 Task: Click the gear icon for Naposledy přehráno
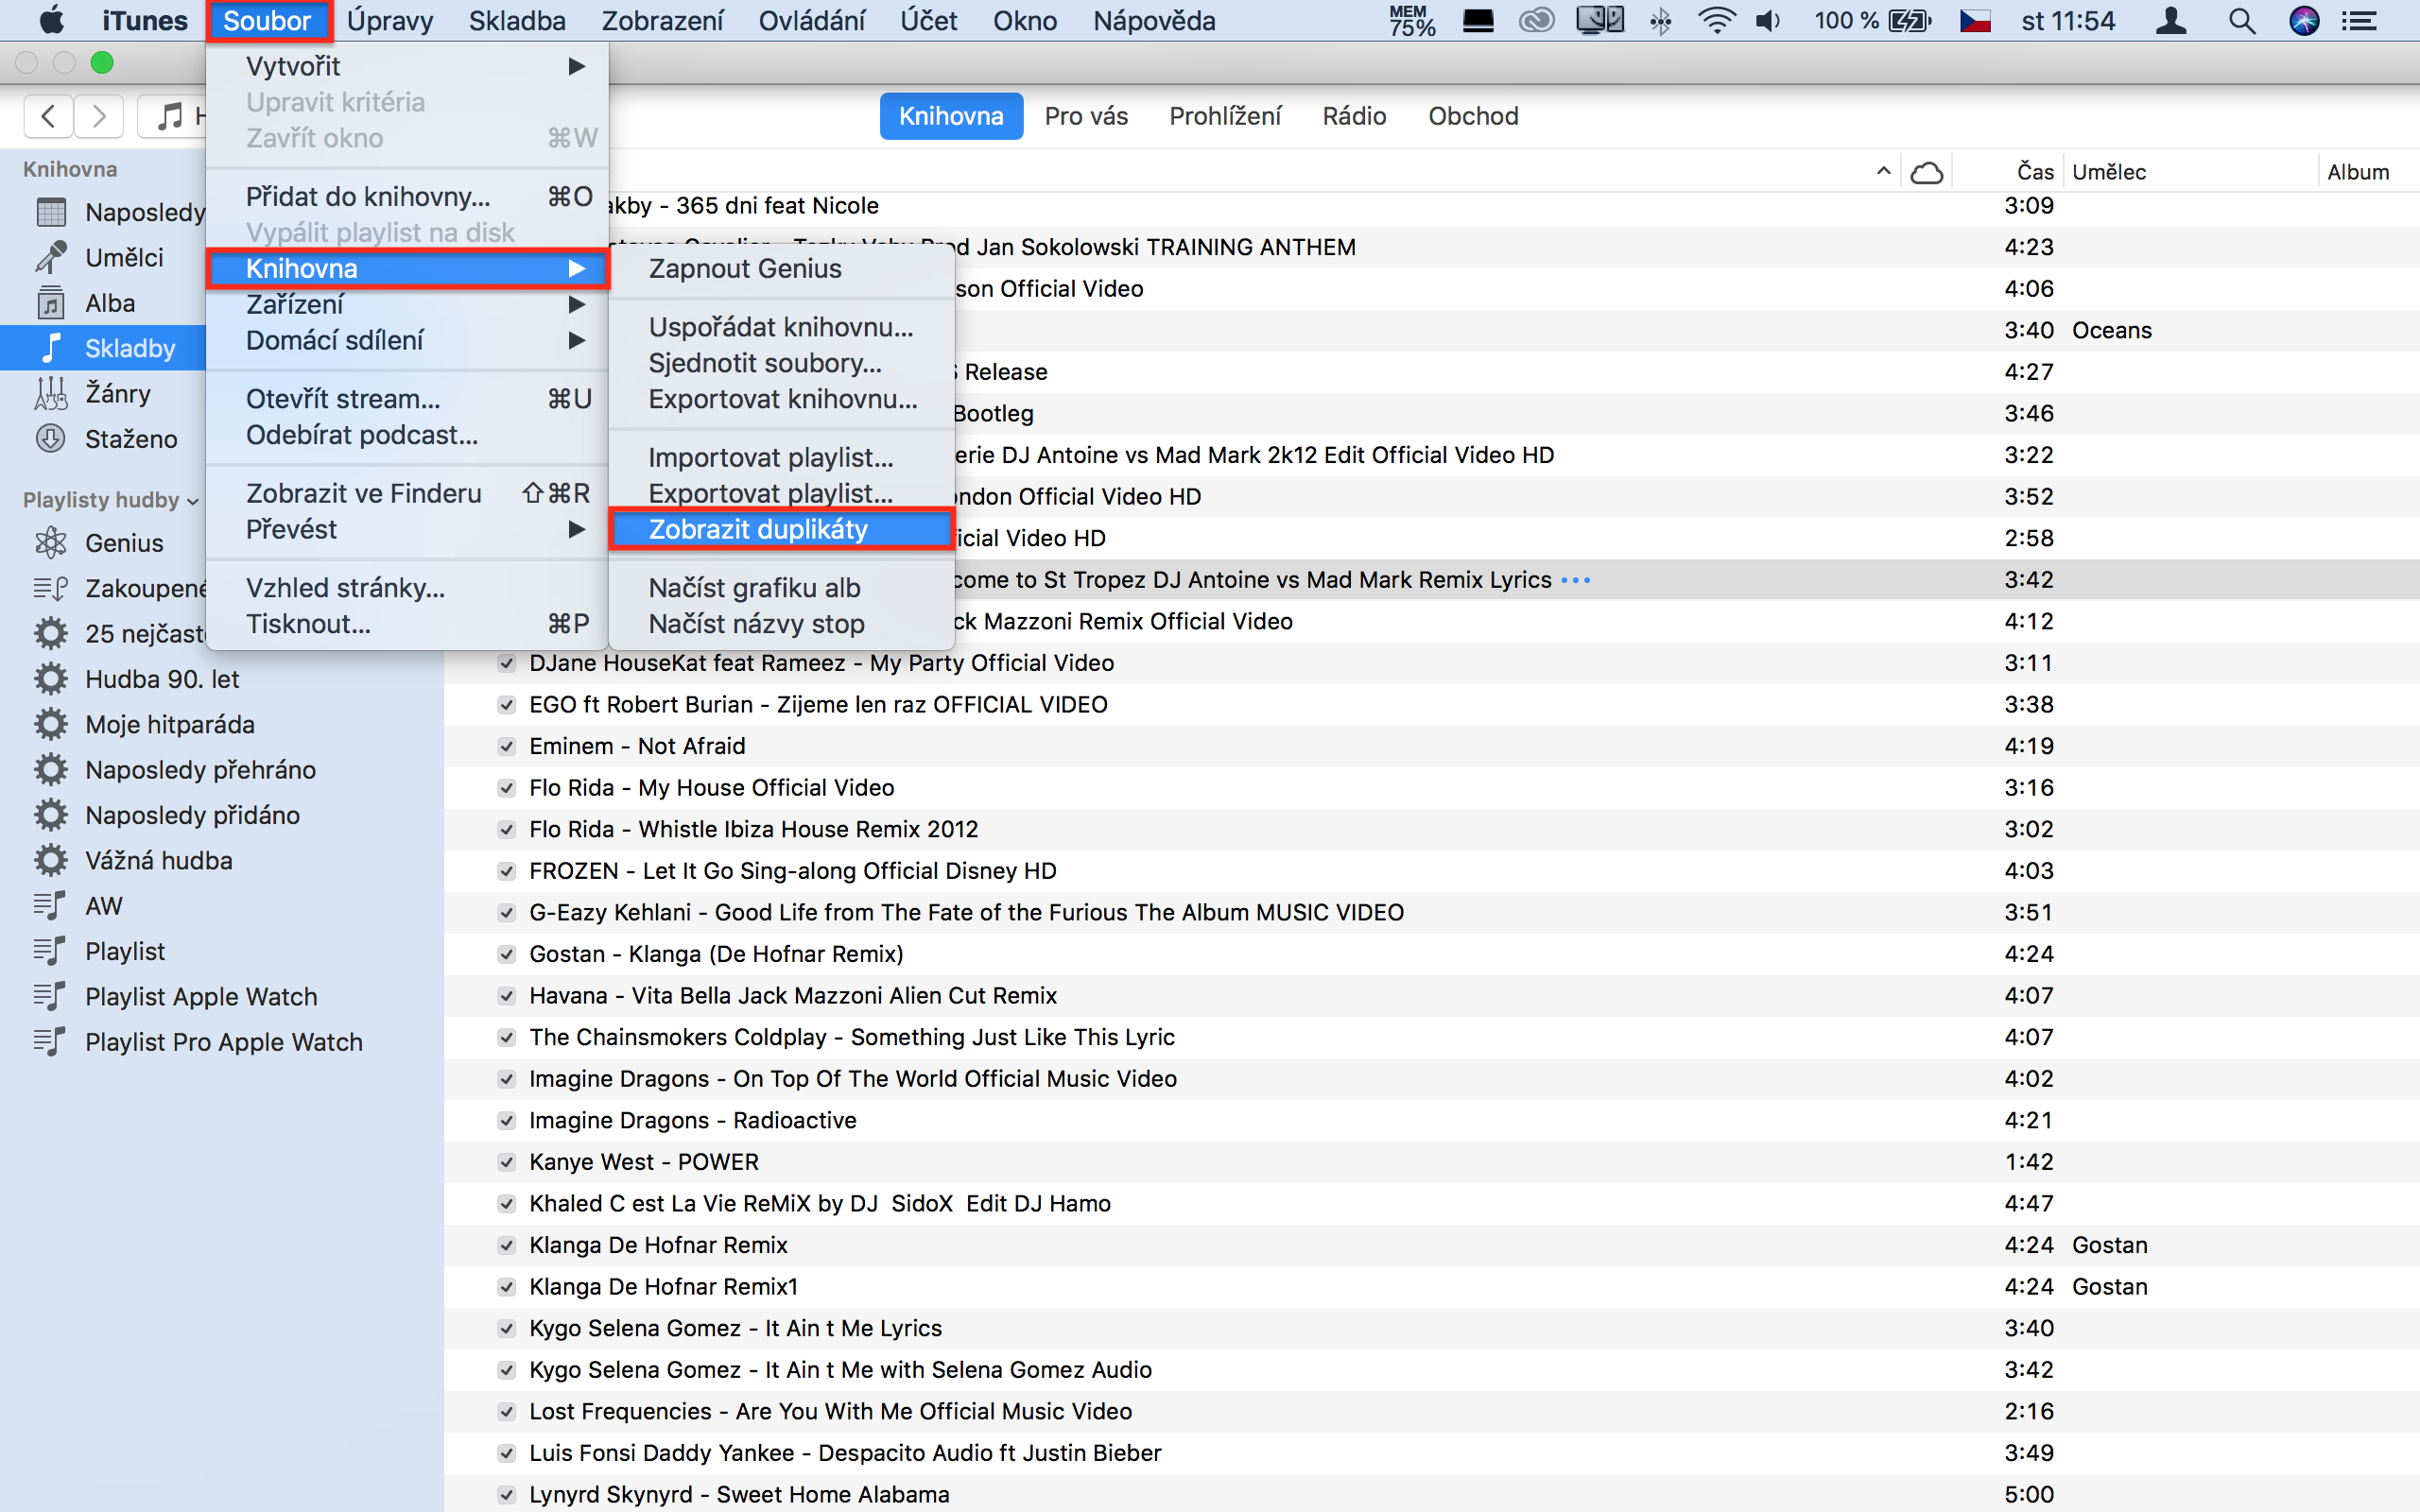coord(51,769)
